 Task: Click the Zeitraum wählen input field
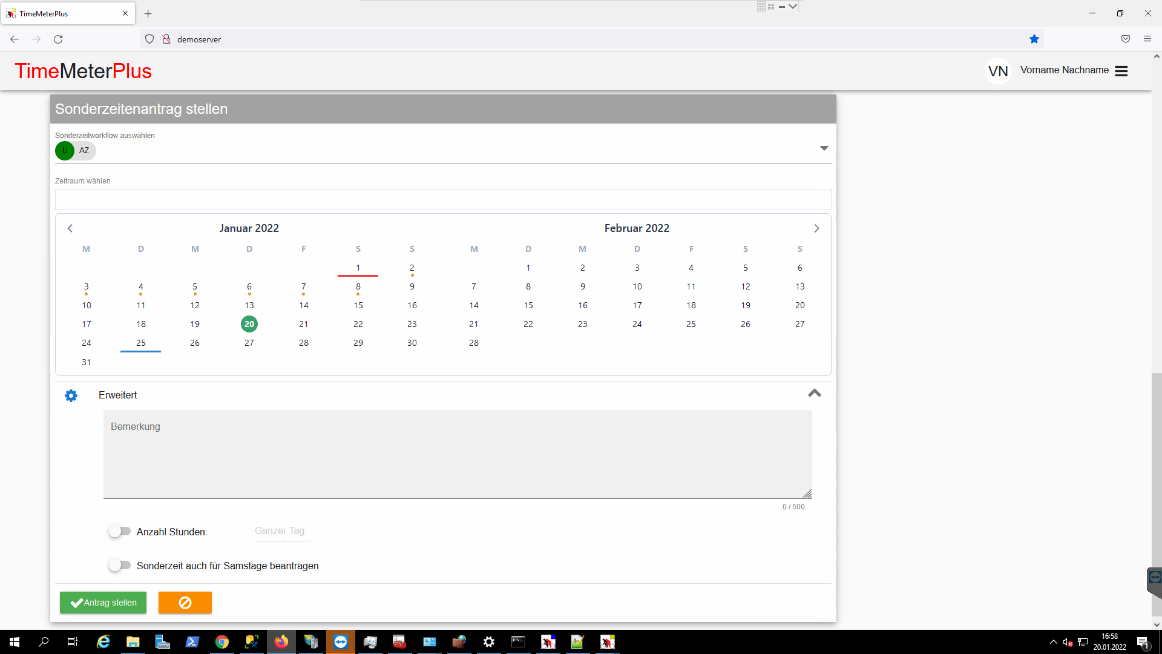443,200
